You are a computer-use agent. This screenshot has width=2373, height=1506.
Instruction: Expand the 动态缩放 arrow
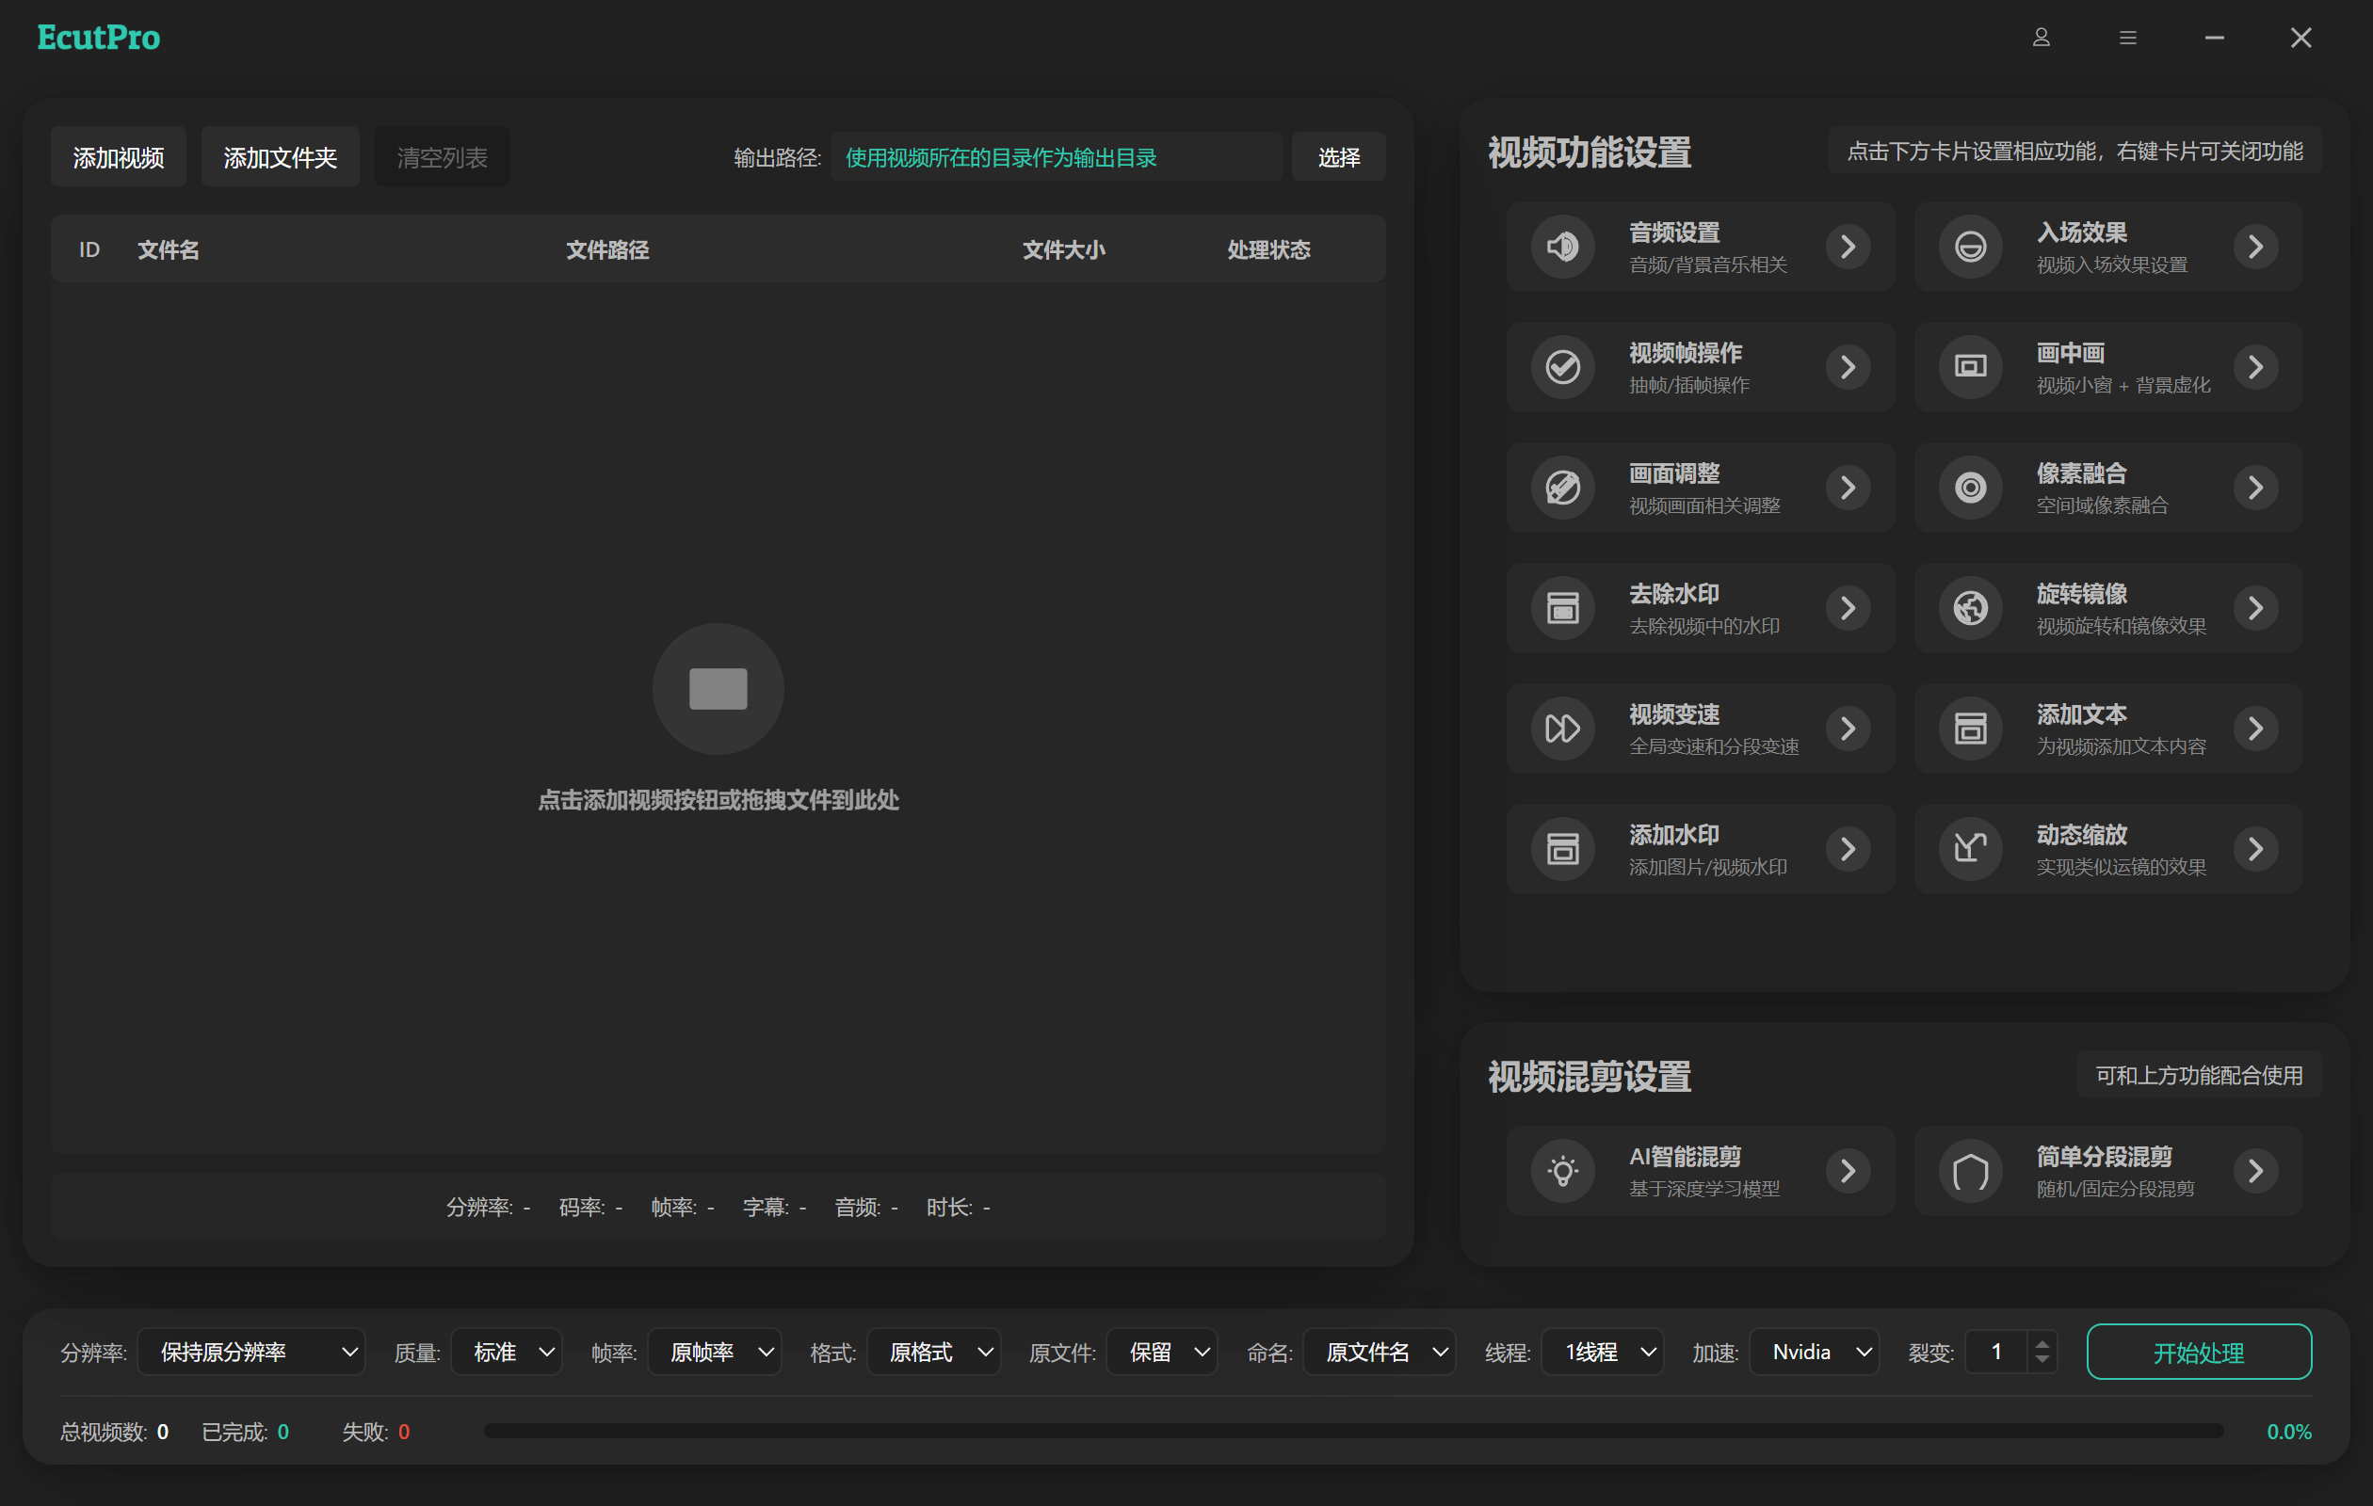[x=2255, y=849]
